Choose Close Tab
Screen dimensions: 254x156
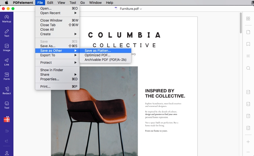tap(57, 25)
